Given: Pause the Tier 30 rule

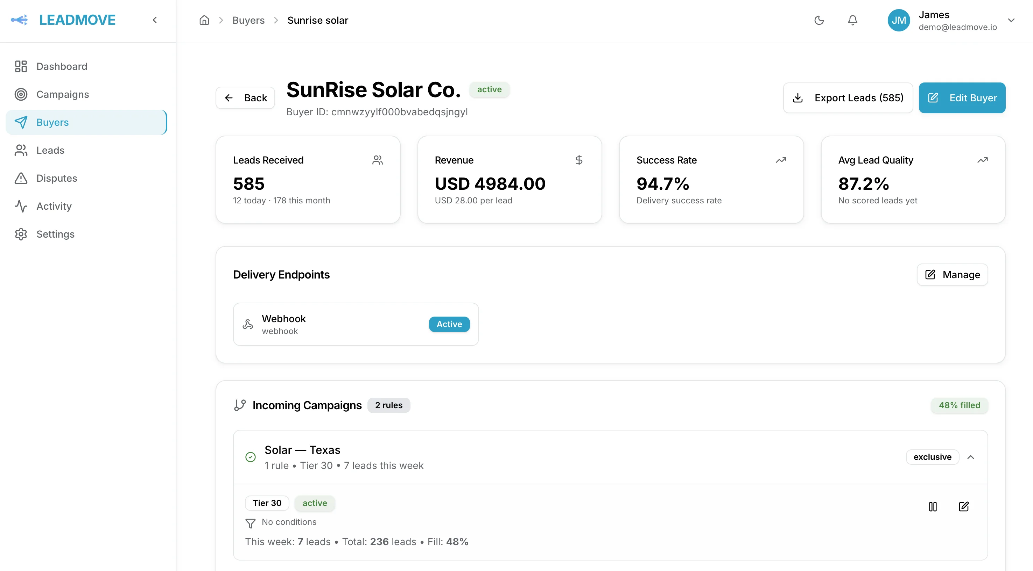Looking at the screenshot, I should coord(933,507).
